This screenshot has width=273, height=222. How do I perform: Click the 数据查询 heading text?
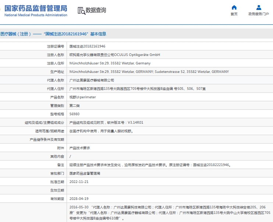96,10
